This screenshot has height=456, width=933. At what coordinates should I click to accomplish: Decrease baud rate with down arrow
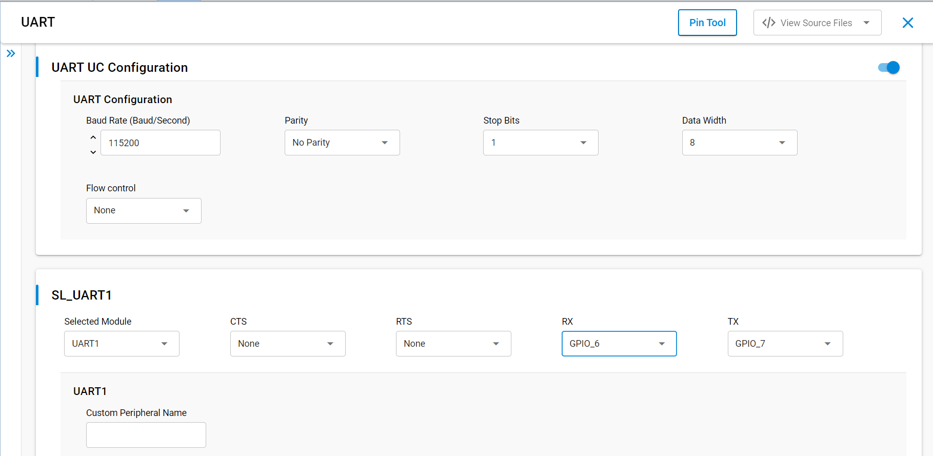(x=93, y=152)
